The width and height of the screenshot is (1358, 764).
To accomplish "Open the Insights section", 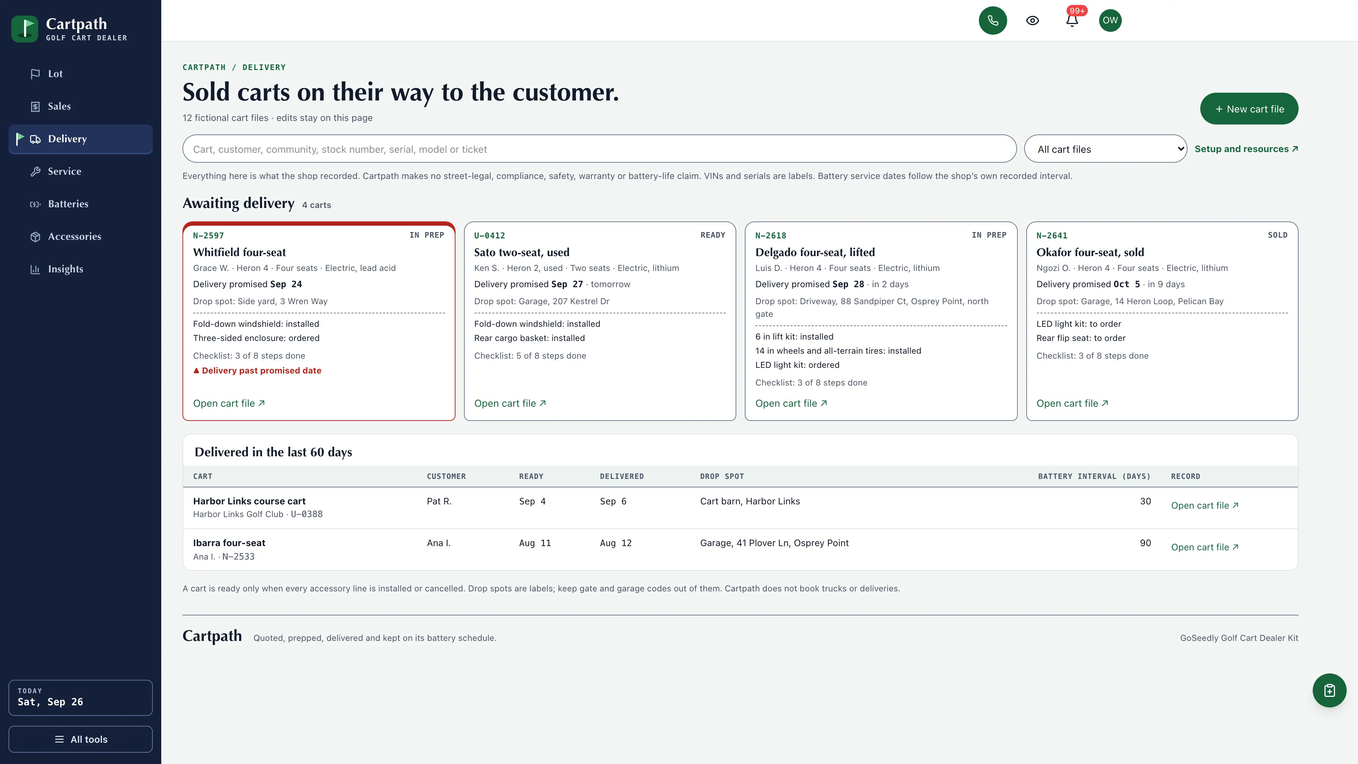I will pos(81,269).
